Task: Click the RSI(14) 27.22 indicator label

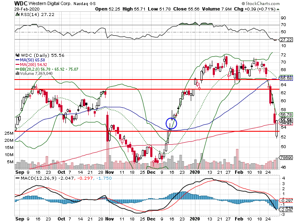Action: [x=38, y=15]
